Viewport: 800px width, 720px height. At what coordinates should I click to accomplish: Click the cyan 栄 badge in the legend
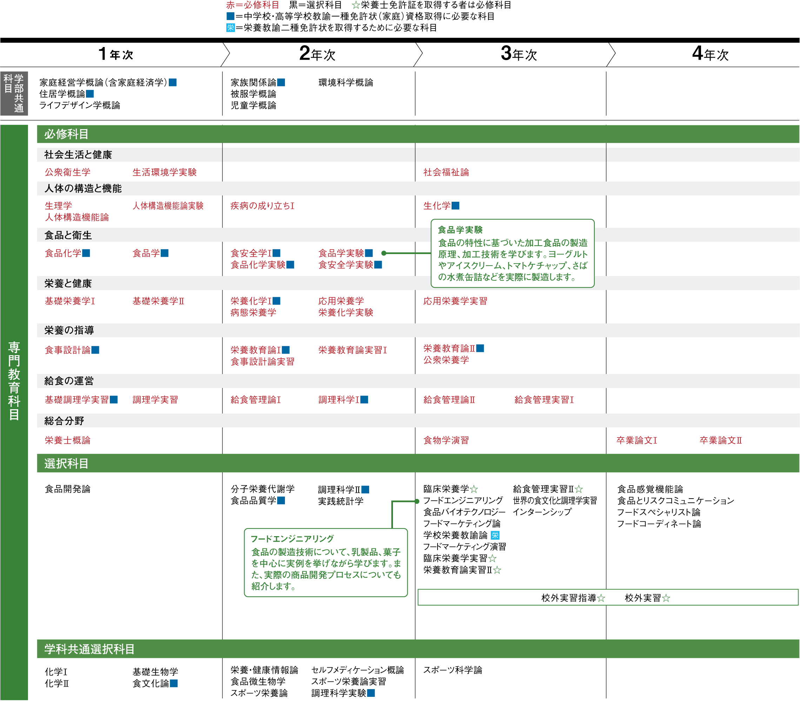click(x=230, y=28)
